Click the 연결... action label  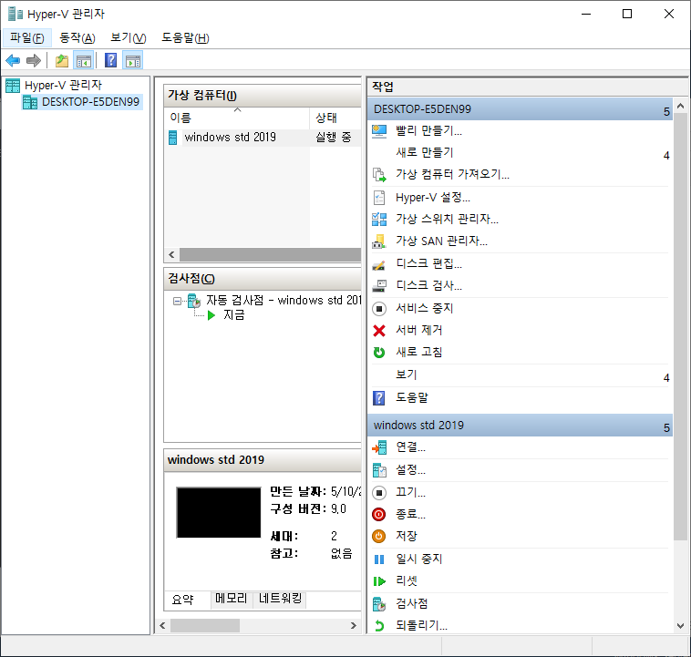click(410, 447)
